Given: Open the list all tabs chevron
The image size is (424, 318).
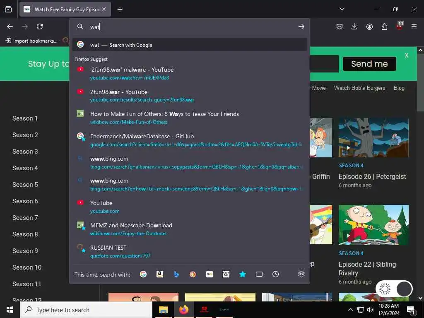Looking at the screenshot, I should point(342,9).
